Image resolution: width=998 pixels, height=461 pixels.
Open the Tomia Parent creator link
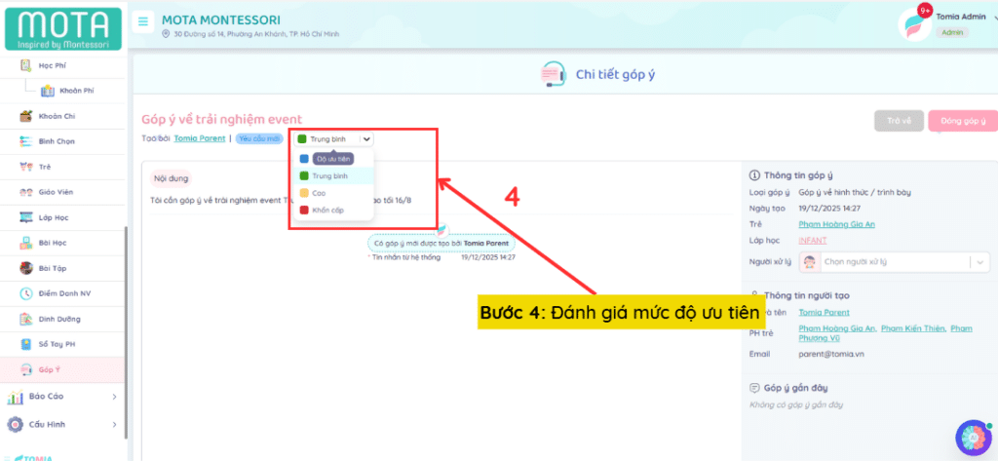click(198, 139)
